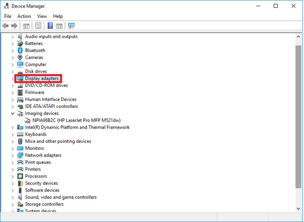304x222 pixels.
Task: Click the Cameras webcam icon
Action: [20, 58]
